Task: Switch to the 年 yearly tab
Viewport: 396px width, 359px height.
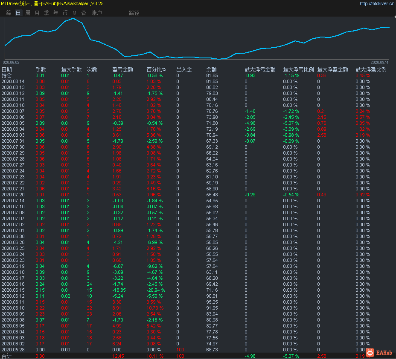Action: (x=55, y=13)
